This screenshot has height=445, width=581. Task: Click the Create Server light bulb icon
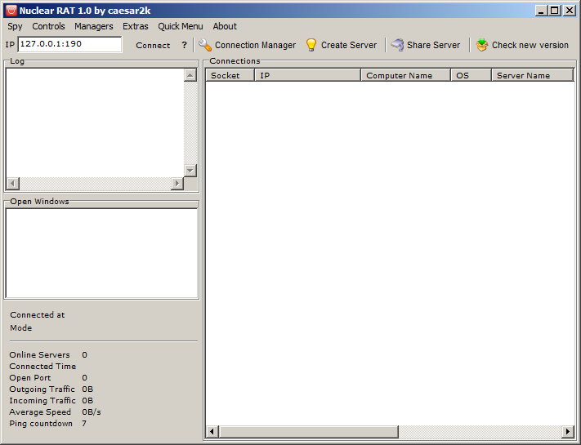pyautogui.click(x=311, y=45)
